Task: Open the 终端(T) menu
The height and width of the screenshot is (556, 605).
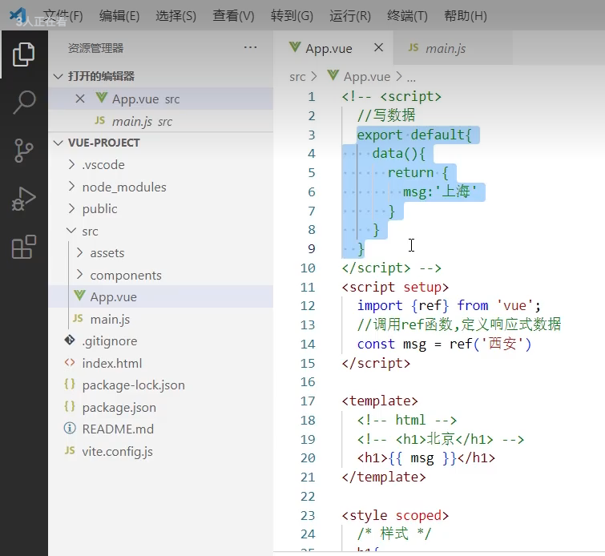Action: 407,16
